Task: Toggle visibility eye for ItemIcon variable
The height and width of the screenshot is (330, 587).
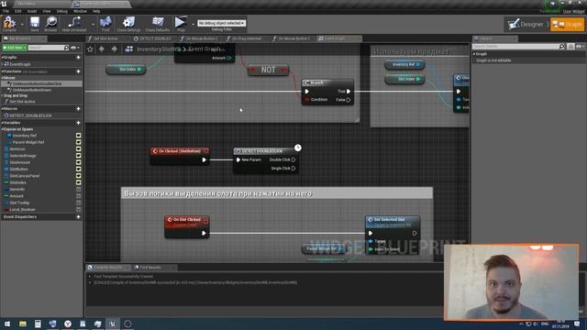Action: 78,148
